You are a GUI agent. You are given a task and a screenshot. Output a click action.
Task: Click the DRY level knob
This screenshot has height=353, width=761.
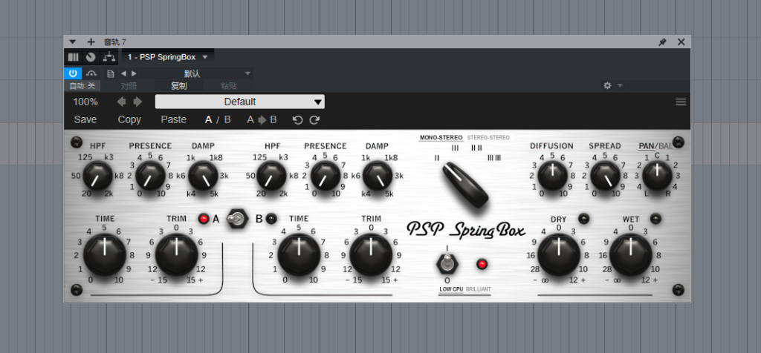(x=559, y=254)
